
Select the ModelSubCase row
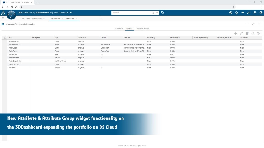coord(132,64)
